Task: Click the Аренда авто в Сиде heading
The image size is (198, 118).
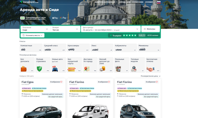Action: 39,10
